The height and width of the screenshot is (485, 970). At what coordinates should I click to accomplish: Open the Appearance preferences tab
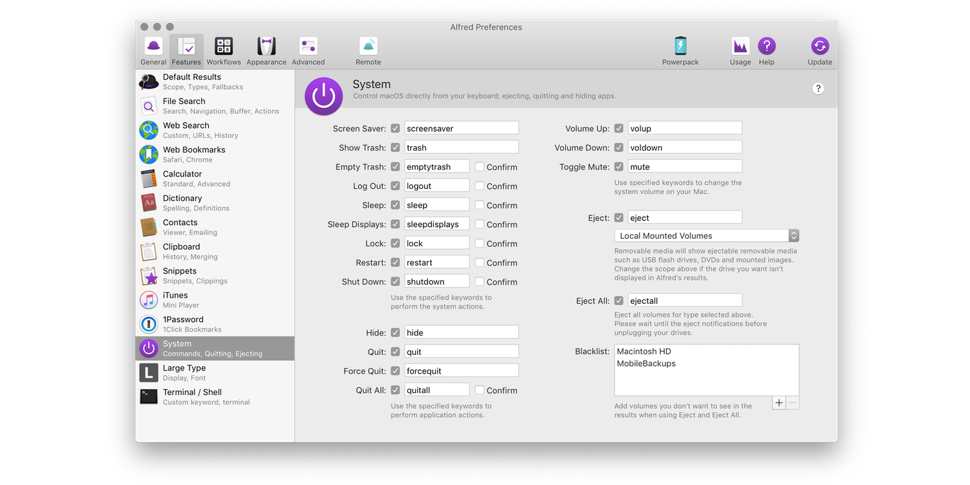pyautogui.click(x=266, y=50)
